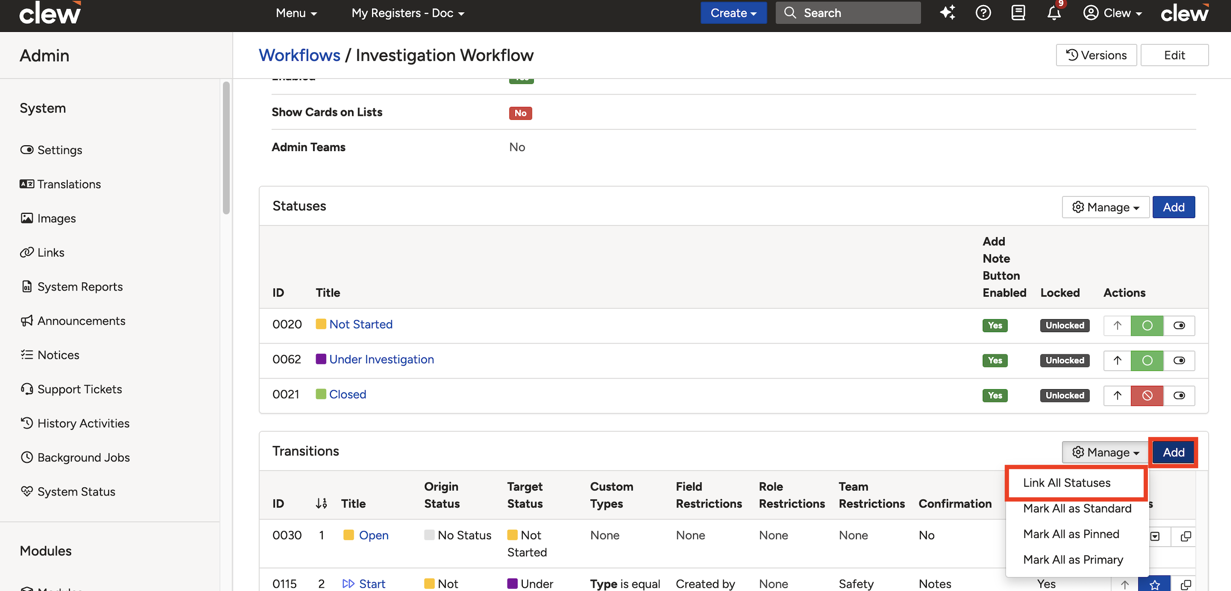This screenshot has height=591, width=1231.
Task: Expand the Menu dropdown in top bar
Action: [x=296, y=13]
